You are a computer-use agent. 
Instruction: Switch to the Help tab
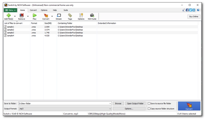click(x=55, y=10)
